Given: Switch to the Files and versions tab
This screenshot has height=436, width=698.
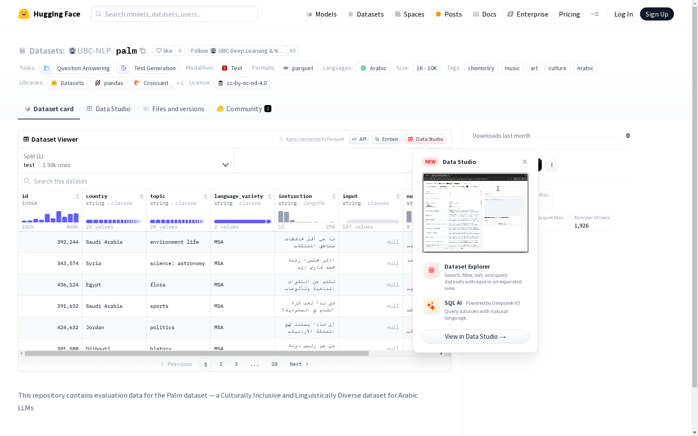Looking at the screenshot, I should [x=174, y=109].
